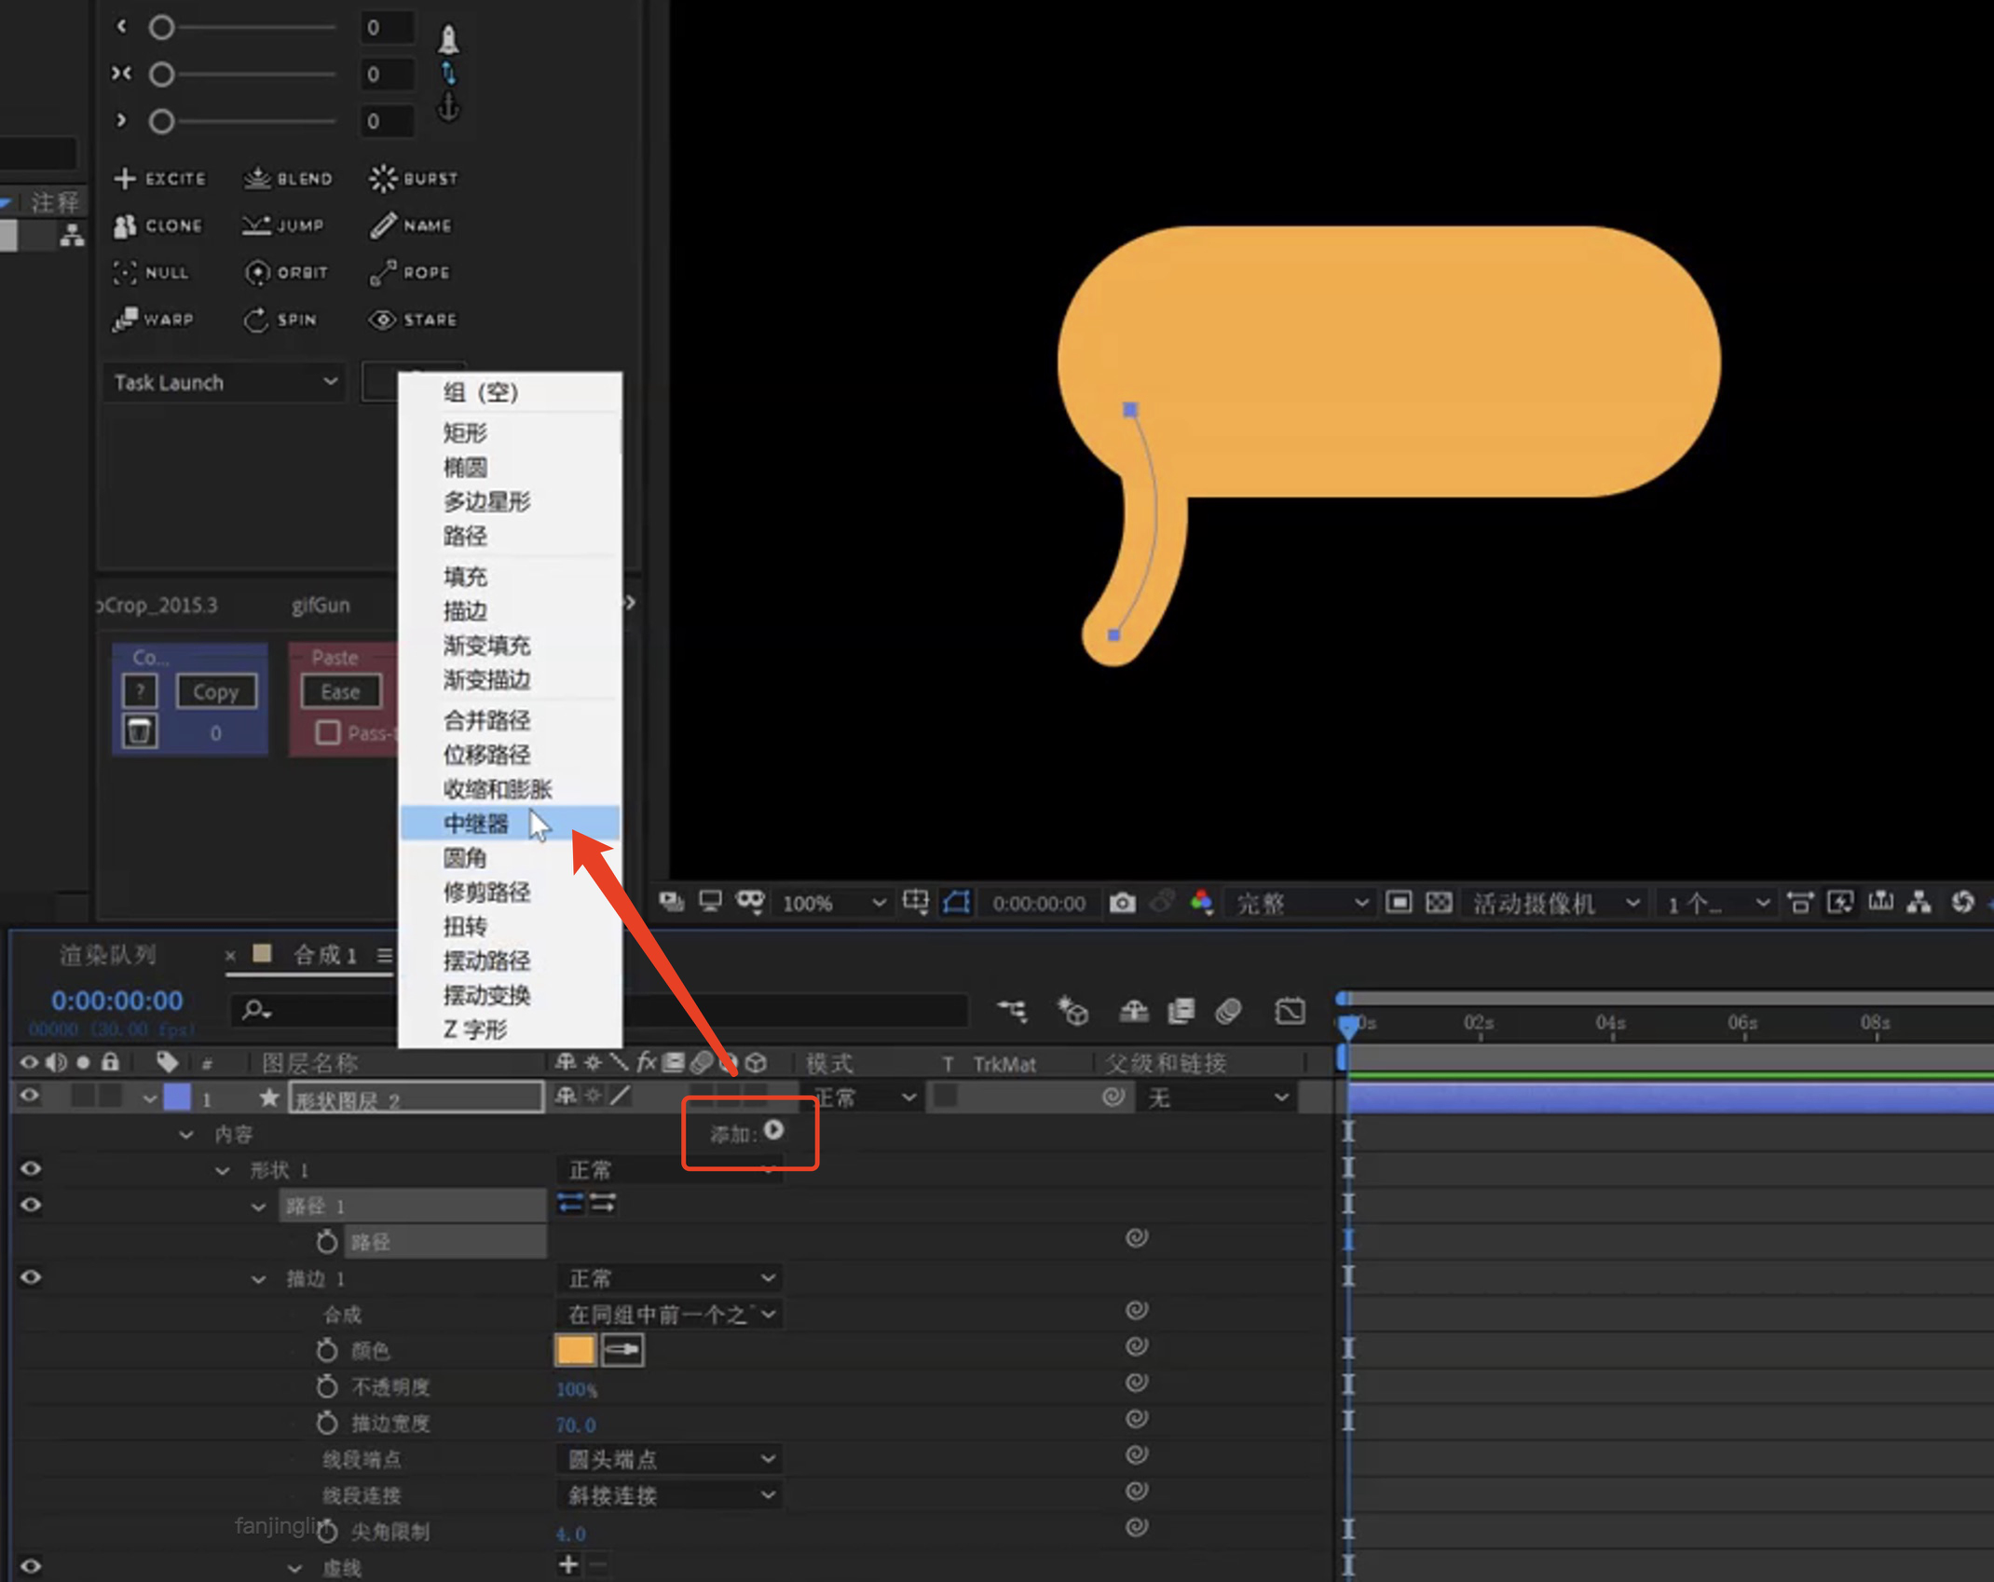
Task: Click the region of interest icon
Action: 1398,902
